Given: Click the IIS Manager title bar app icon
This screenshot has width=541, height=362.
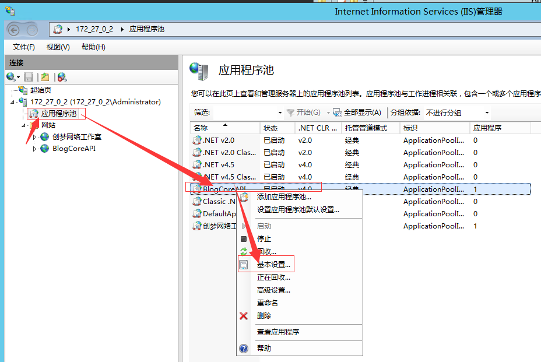Looking at the screenshot, I should pyautogui.click(x=10, y=11).
